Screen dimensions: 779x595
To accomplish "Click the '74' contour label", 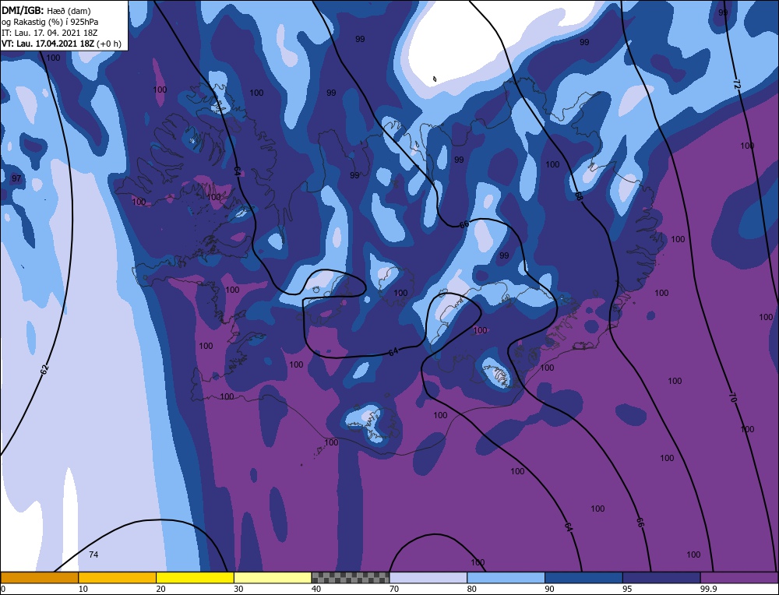I will (x=93, y=555).
